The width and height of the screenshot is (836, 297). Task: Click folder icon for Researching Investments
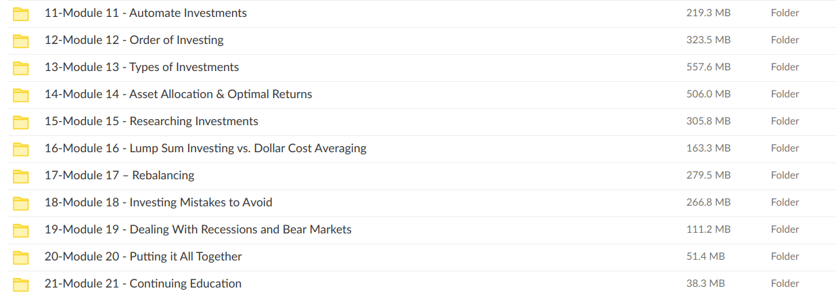point(21,122)
